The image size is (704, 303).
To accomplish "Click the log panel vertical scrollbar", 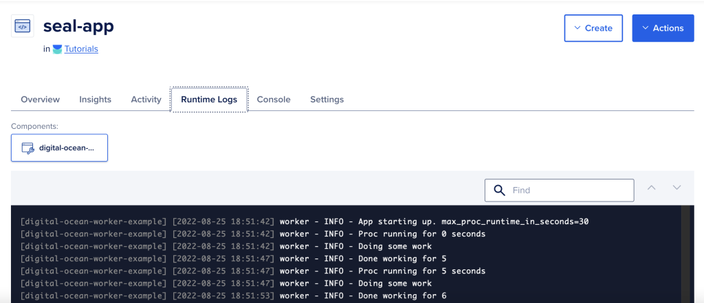I will [685, 254].
